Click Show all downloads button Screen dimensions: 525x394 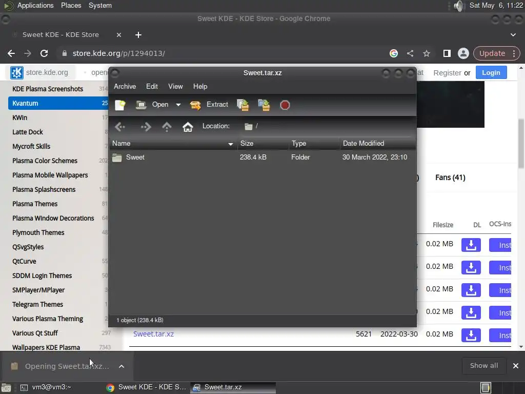[x=484, y=365]
